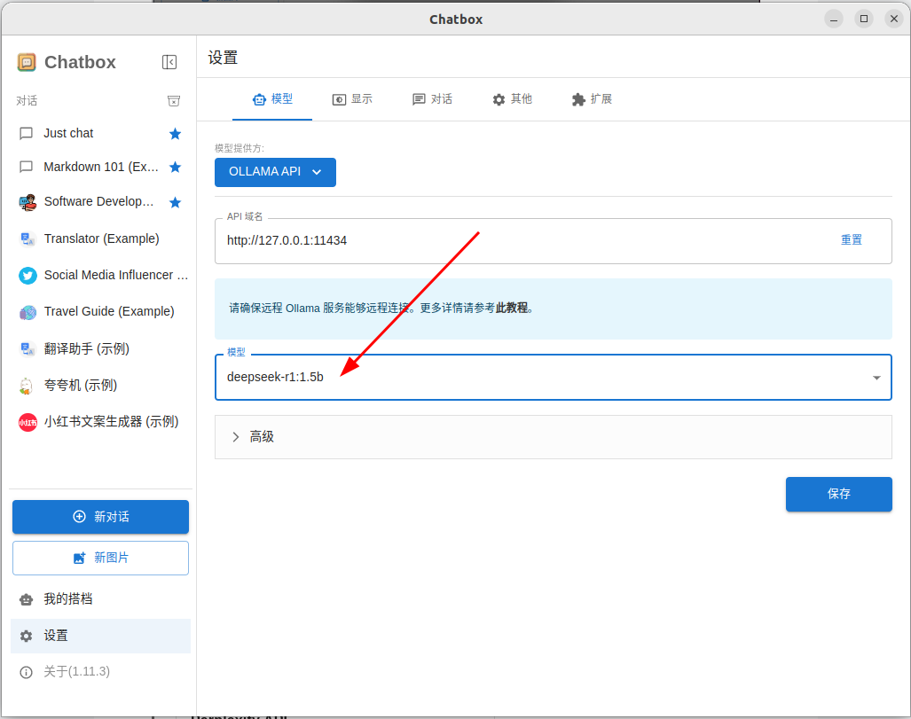The height and width of the screenshot is (719, 911).
Task: Open 关于(1.11.3) about page
Action: [x=100, y=672]
